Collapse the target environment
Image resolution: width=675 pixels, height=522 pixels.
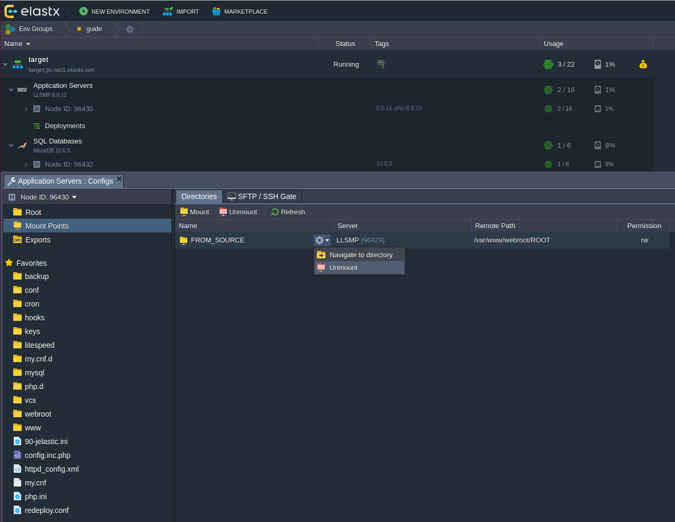tap(5, 65)
